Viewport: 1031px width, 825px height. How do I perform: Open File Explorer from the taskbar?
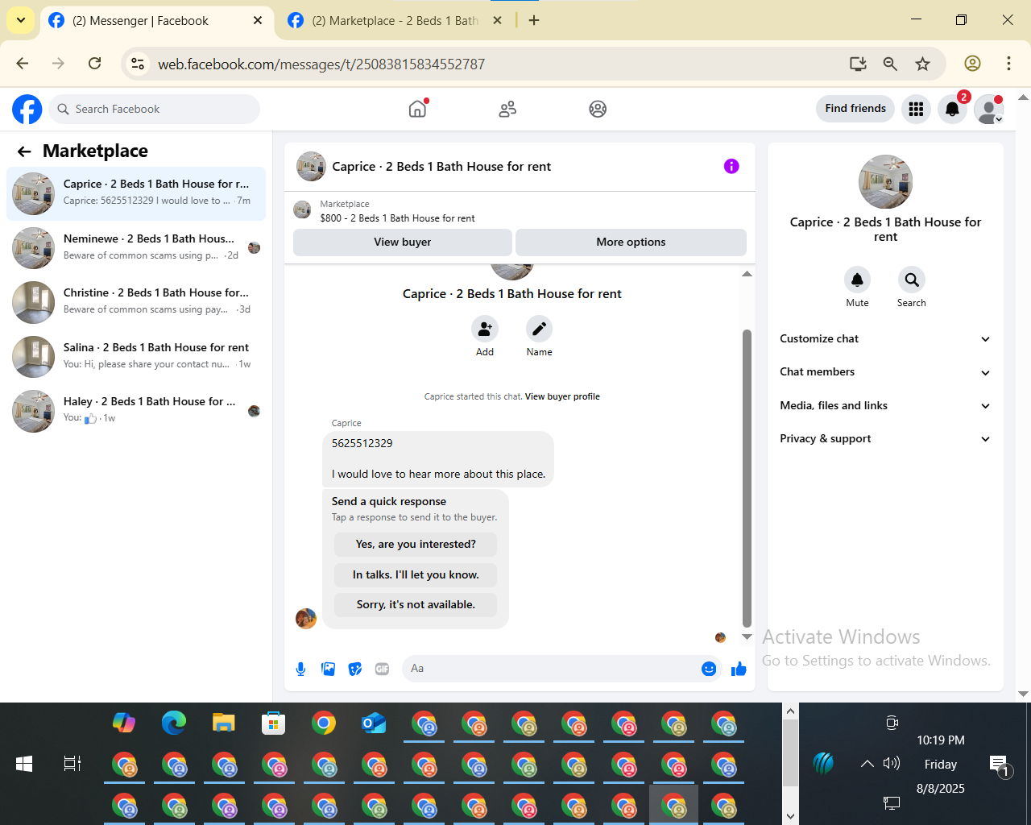(224, 723)
